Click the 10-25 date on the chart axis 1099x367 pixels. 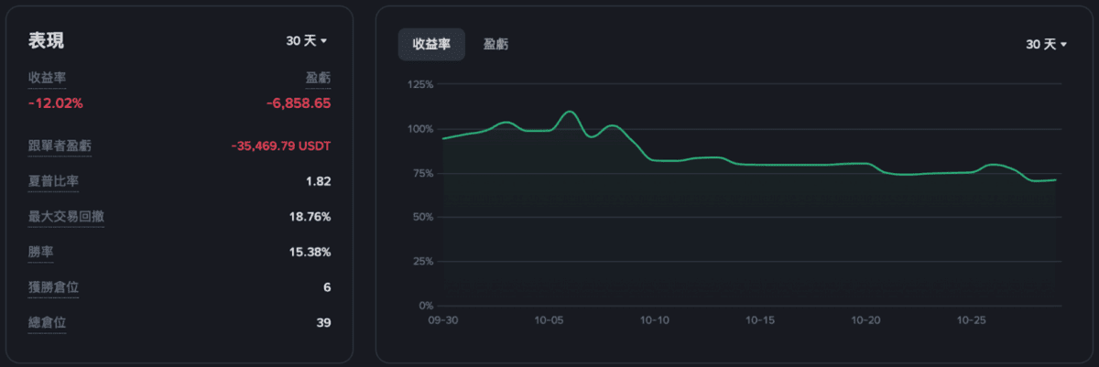pyautogui.click(x=971, y=321)
